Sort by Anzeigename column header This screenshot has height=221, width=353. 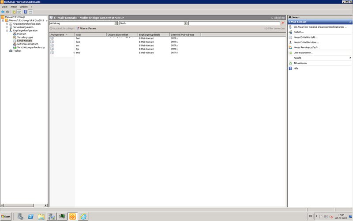tap(62, 35)
